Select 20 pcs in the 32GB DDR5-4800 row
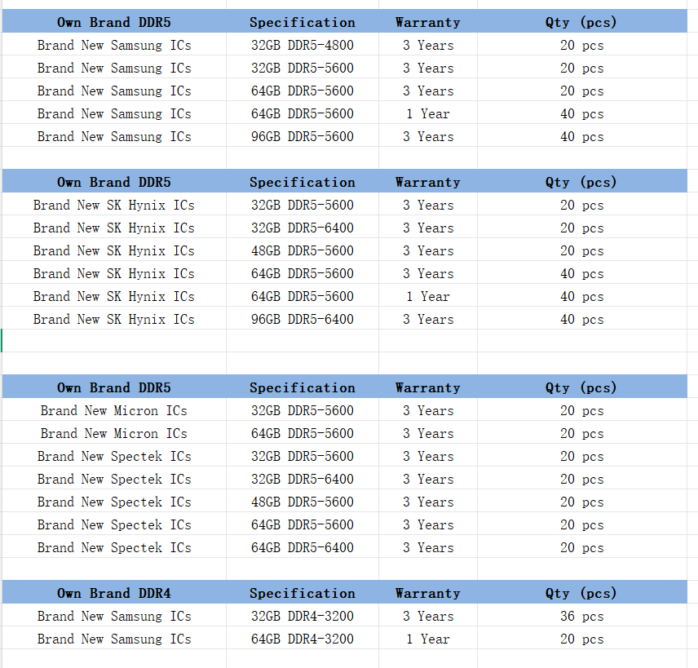The width and height of the screenshot is (698, 668). (x=582, y=45)
